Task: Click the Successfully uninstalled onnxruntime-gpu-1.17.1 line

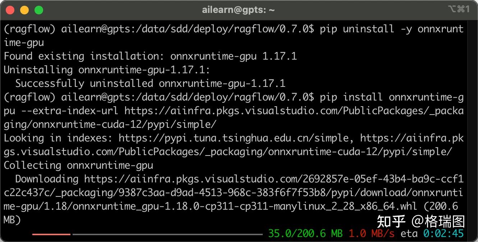Action: tap(150, 84)
